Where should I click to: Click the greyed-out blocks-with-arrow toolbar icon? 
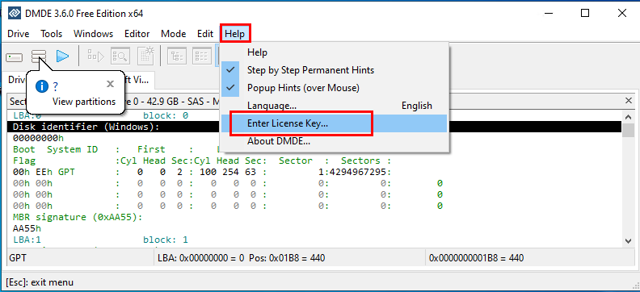[96, 56]
